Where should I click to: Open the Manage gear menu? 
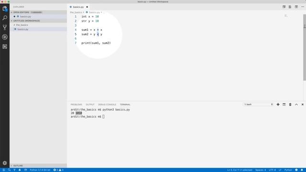tap(5, 163)
